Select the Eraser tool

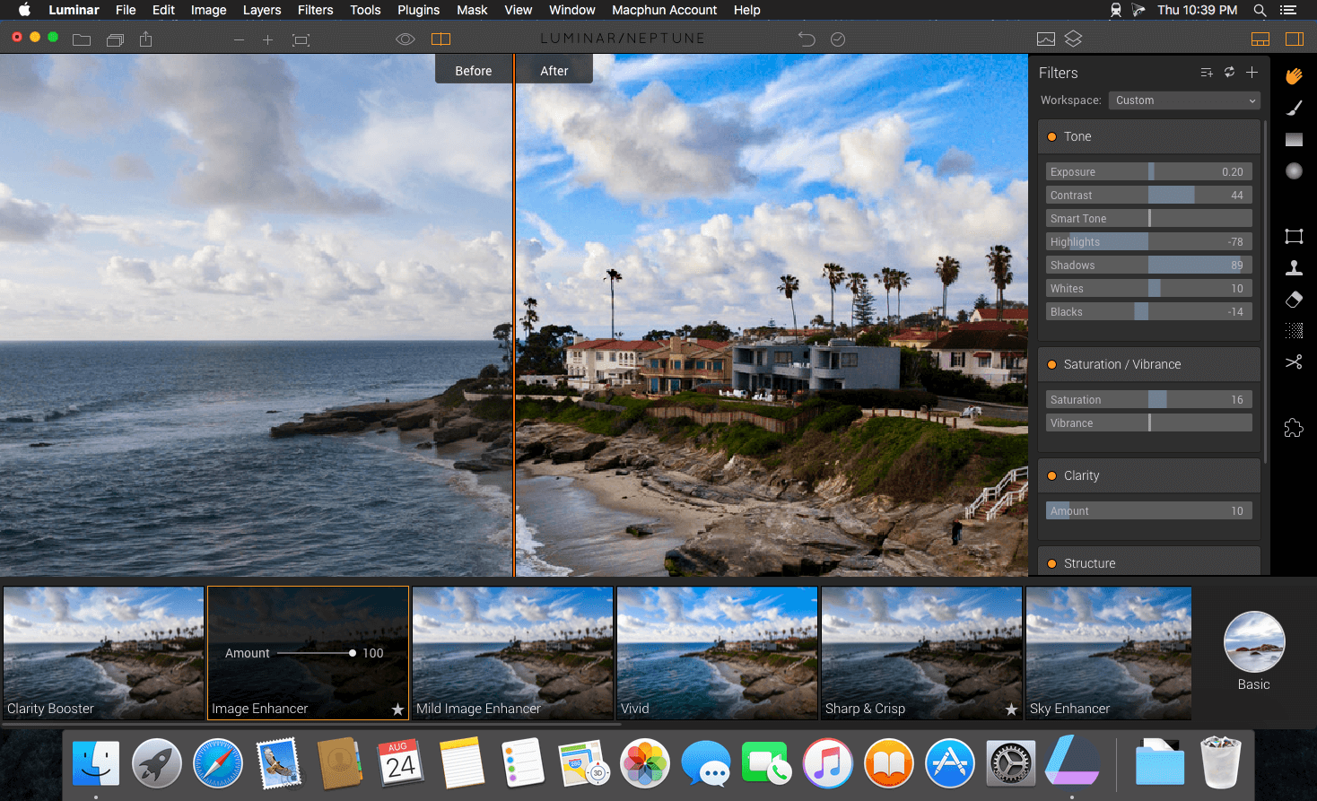pos(1294,300)
